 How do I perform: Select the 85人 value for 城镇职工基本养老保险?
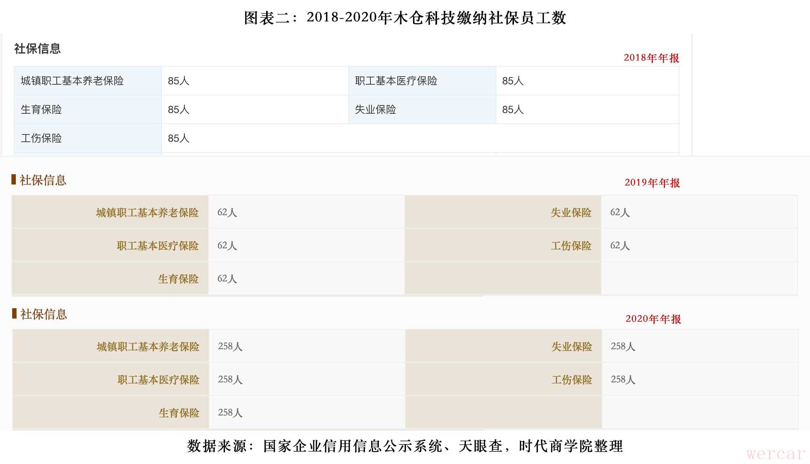tap(179, 81)
